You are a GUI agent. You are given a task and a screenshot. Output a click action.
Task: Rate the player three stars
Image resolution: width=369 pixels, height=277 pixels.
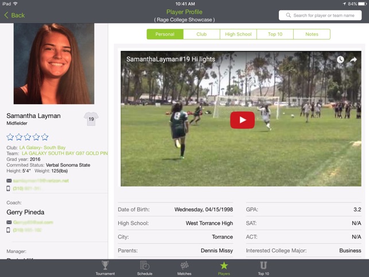[x=28, y=137]
